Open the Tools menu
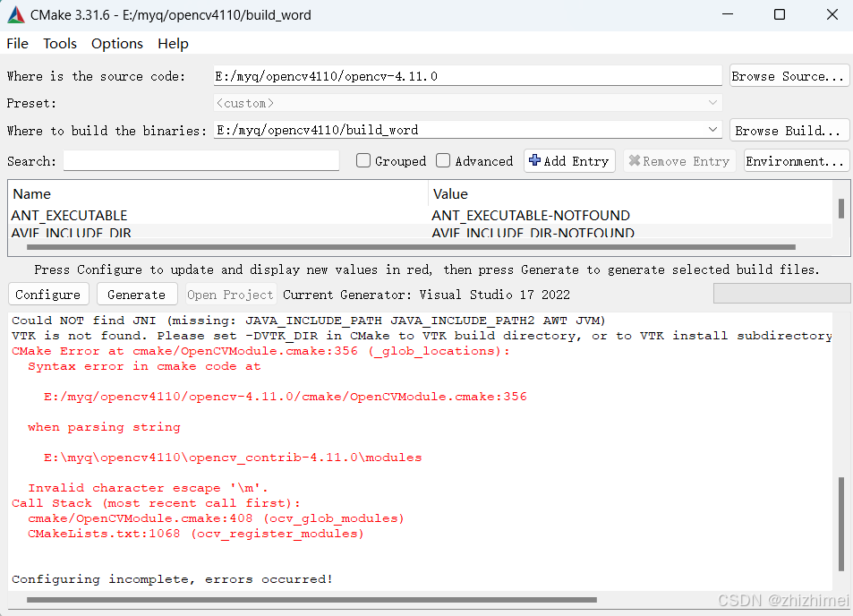 tap(60, 44)
